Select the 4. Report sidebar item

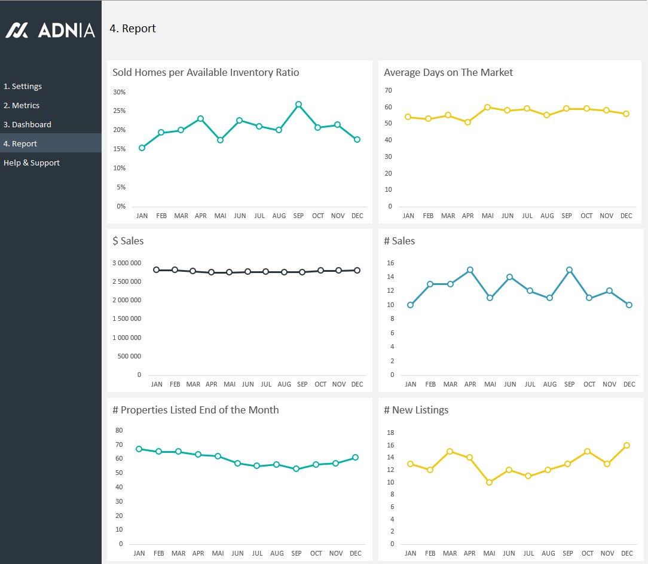(20, 143)
